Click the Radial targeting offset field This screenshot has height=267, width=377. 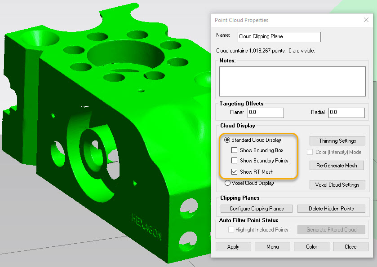(x=346, y=112)
